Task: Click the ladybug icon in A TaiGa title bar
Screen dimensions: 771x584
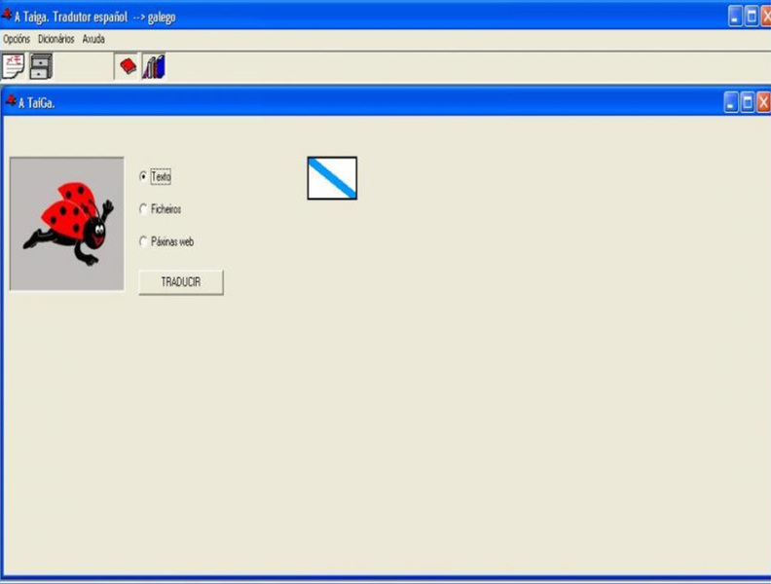Action: (x=11, y=101)
